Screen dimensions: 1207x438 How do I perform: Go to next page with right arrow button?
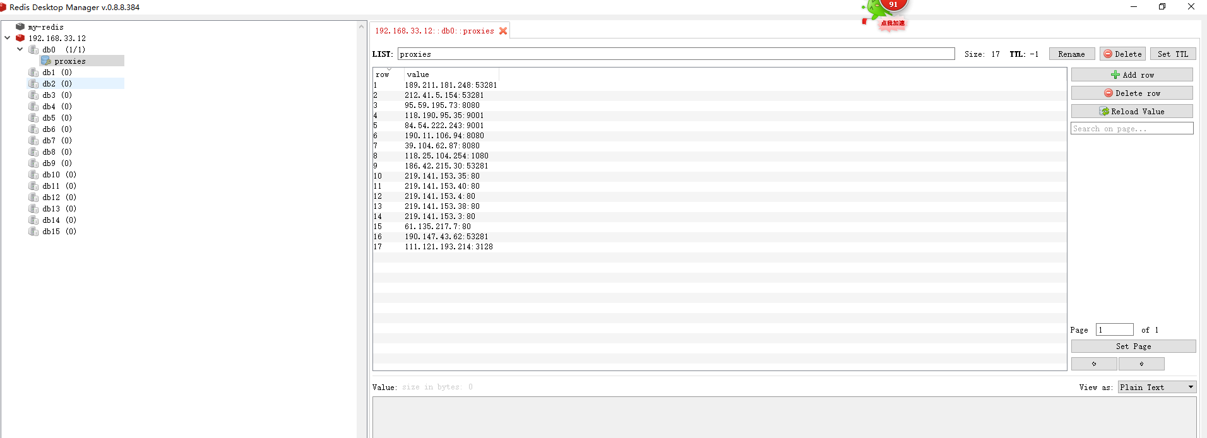[x=1141, y=364]
